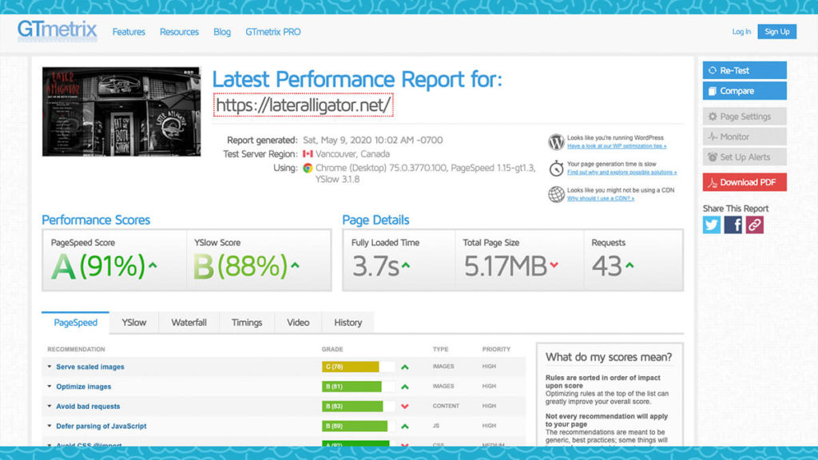Open the WP optimization tips link

616,146
